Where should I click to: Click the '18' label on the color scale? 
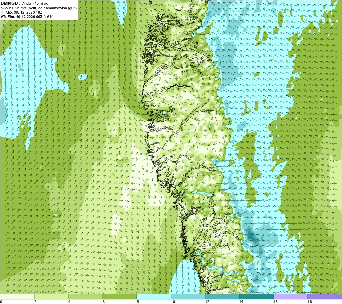[x=310, y=302]
